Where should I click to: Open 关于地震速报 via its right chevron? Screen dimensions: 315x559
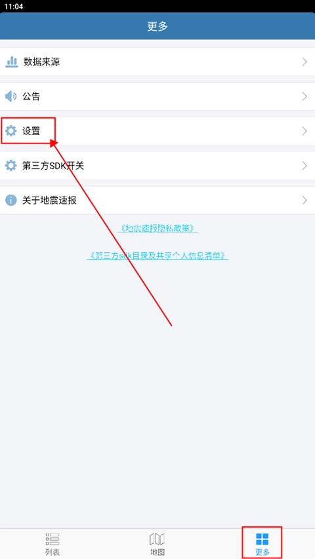click(304, 200)
